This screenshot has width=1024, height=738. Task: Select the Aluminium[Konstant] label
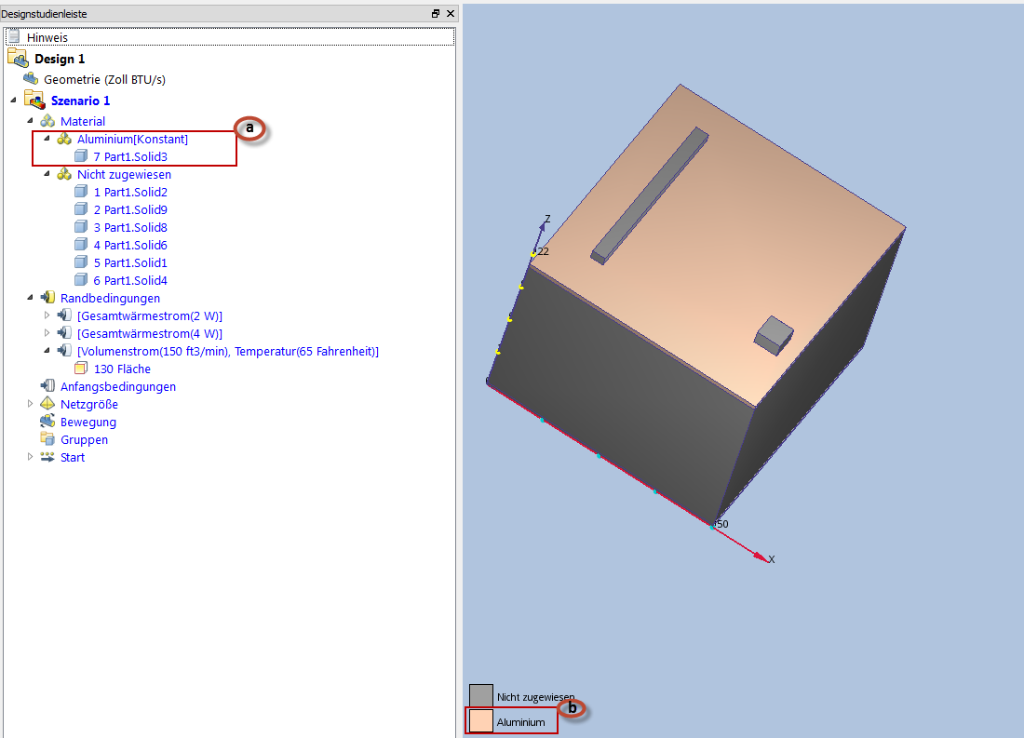(x=132, y=139)
